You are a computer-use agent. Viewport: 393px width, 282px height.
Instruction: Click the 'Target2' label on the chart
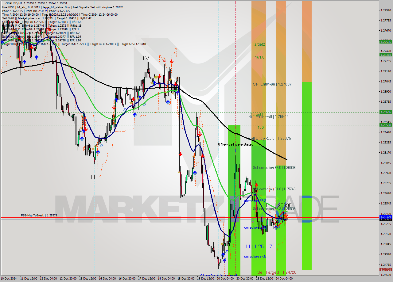(x=259, y=44)
